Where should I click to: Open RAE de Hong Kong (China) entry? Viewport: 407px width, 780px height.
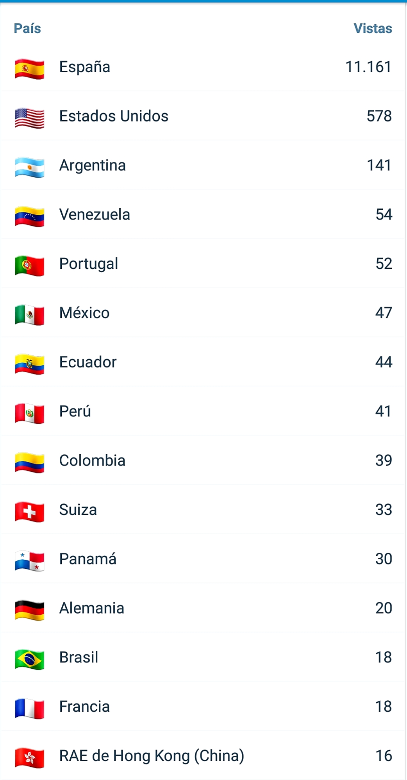pos(152,756)
